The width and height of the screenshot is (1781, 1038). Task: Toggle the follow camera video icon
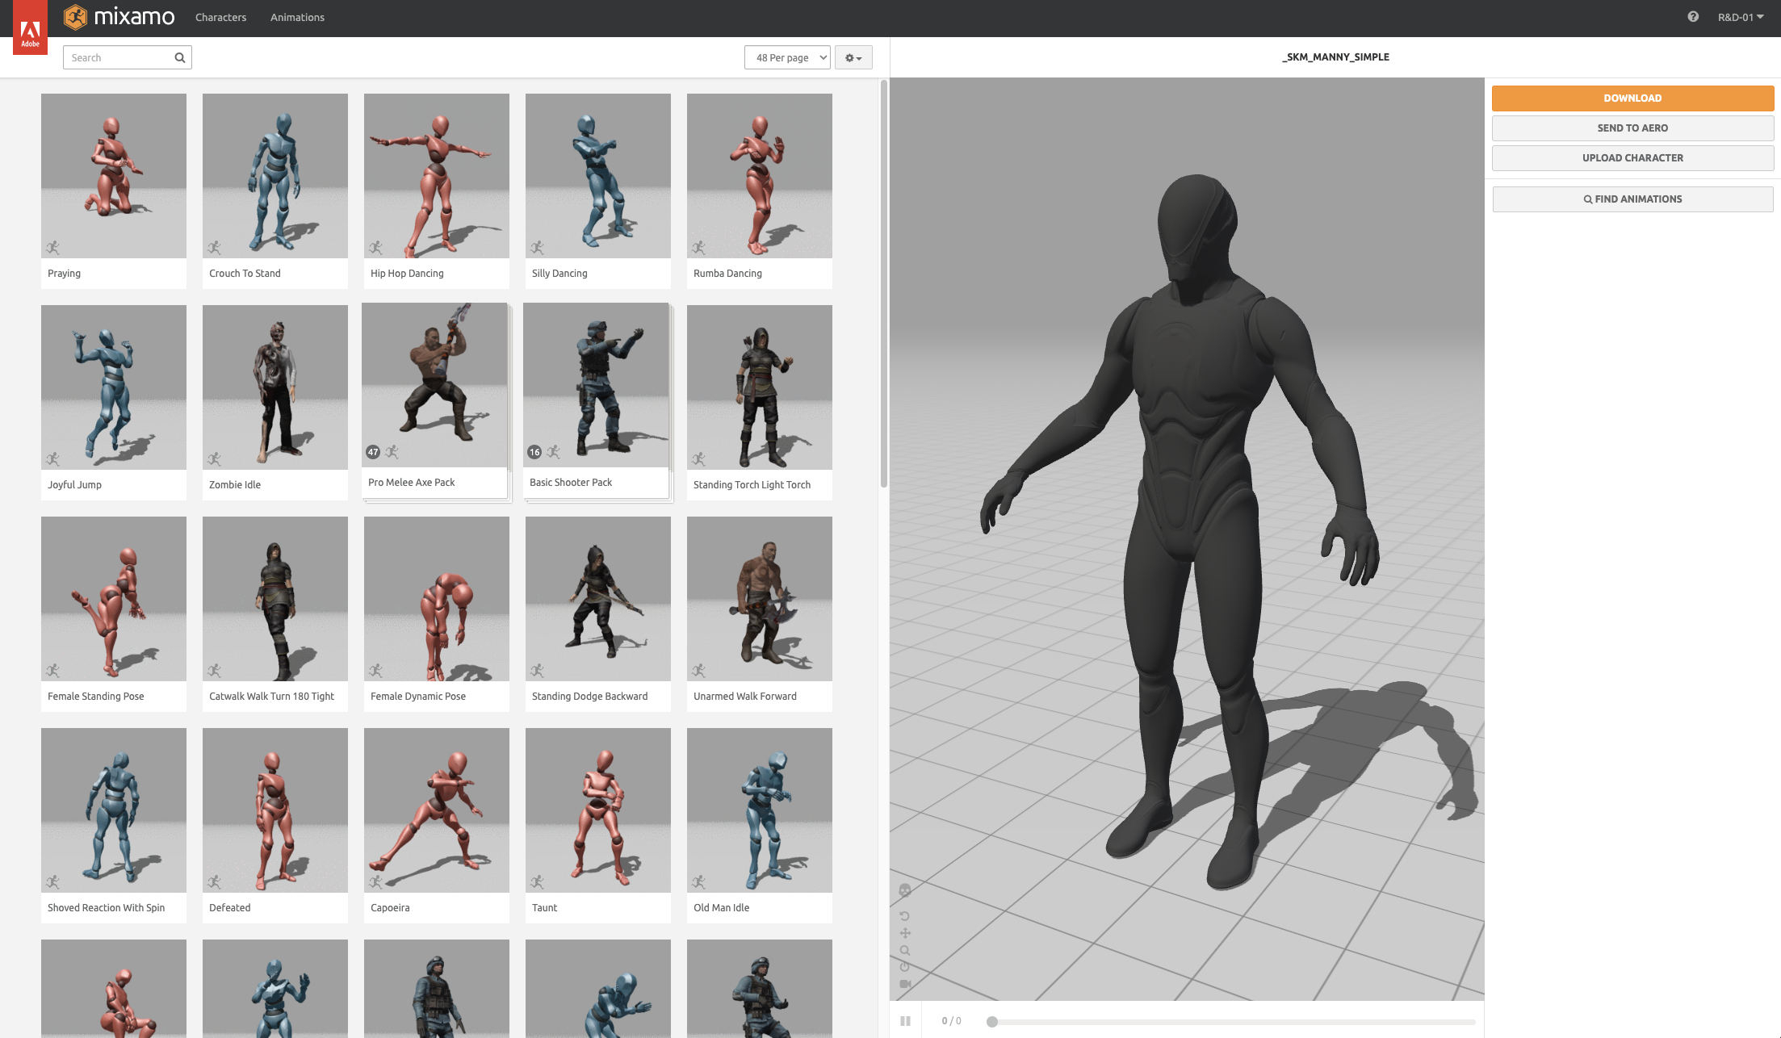[x=905, y=984]
